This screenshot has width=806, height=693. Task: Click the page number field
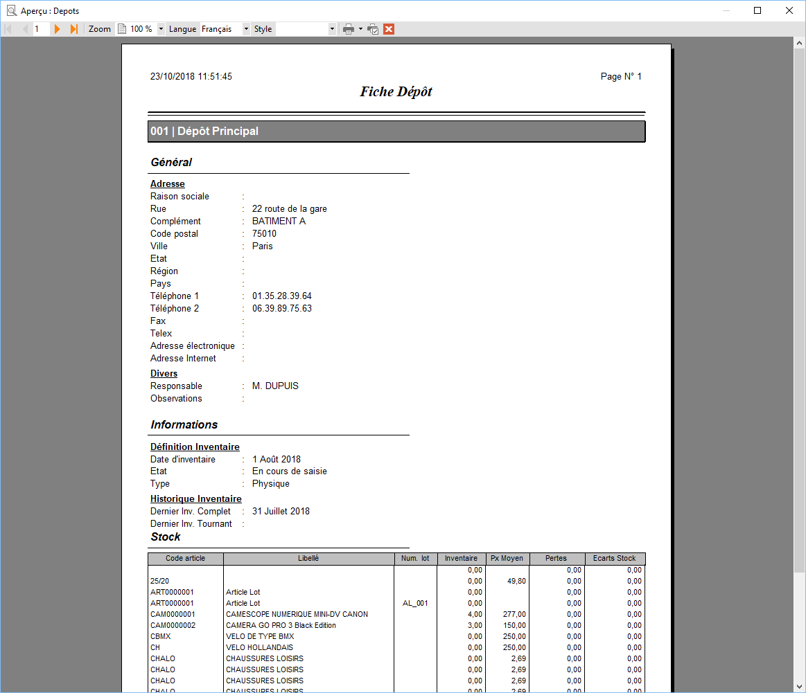(x=40, y=29)
